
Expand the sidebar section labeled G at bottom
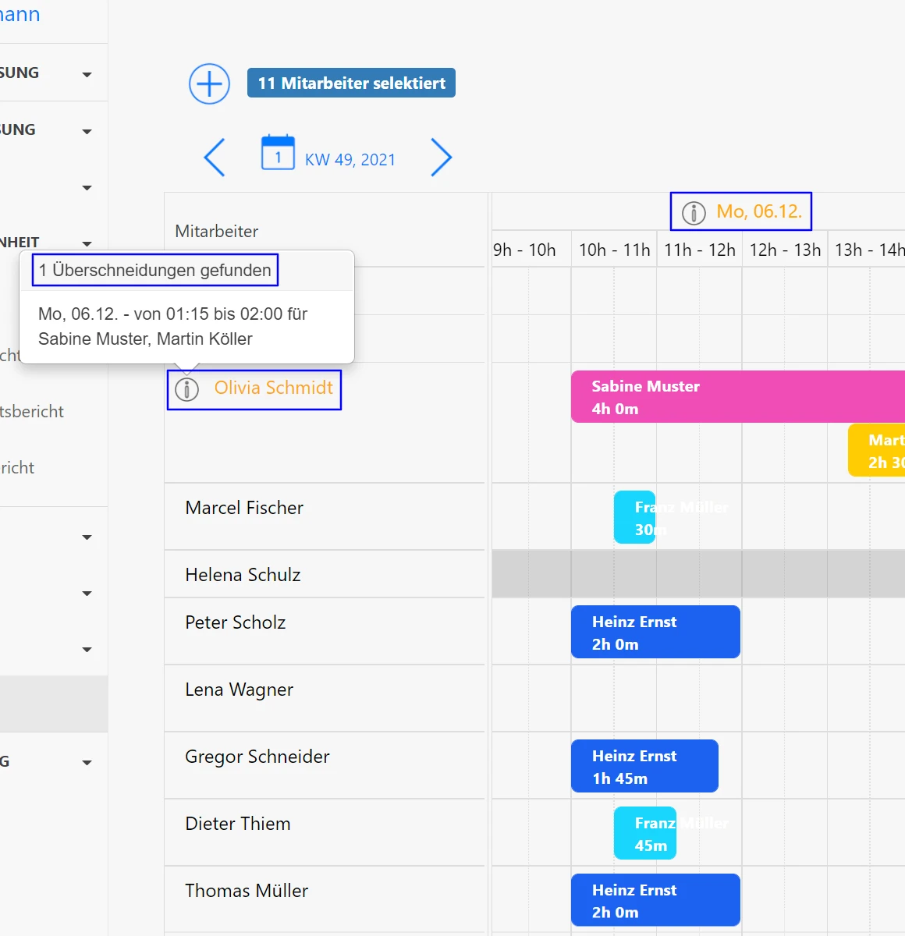(87, 763)
